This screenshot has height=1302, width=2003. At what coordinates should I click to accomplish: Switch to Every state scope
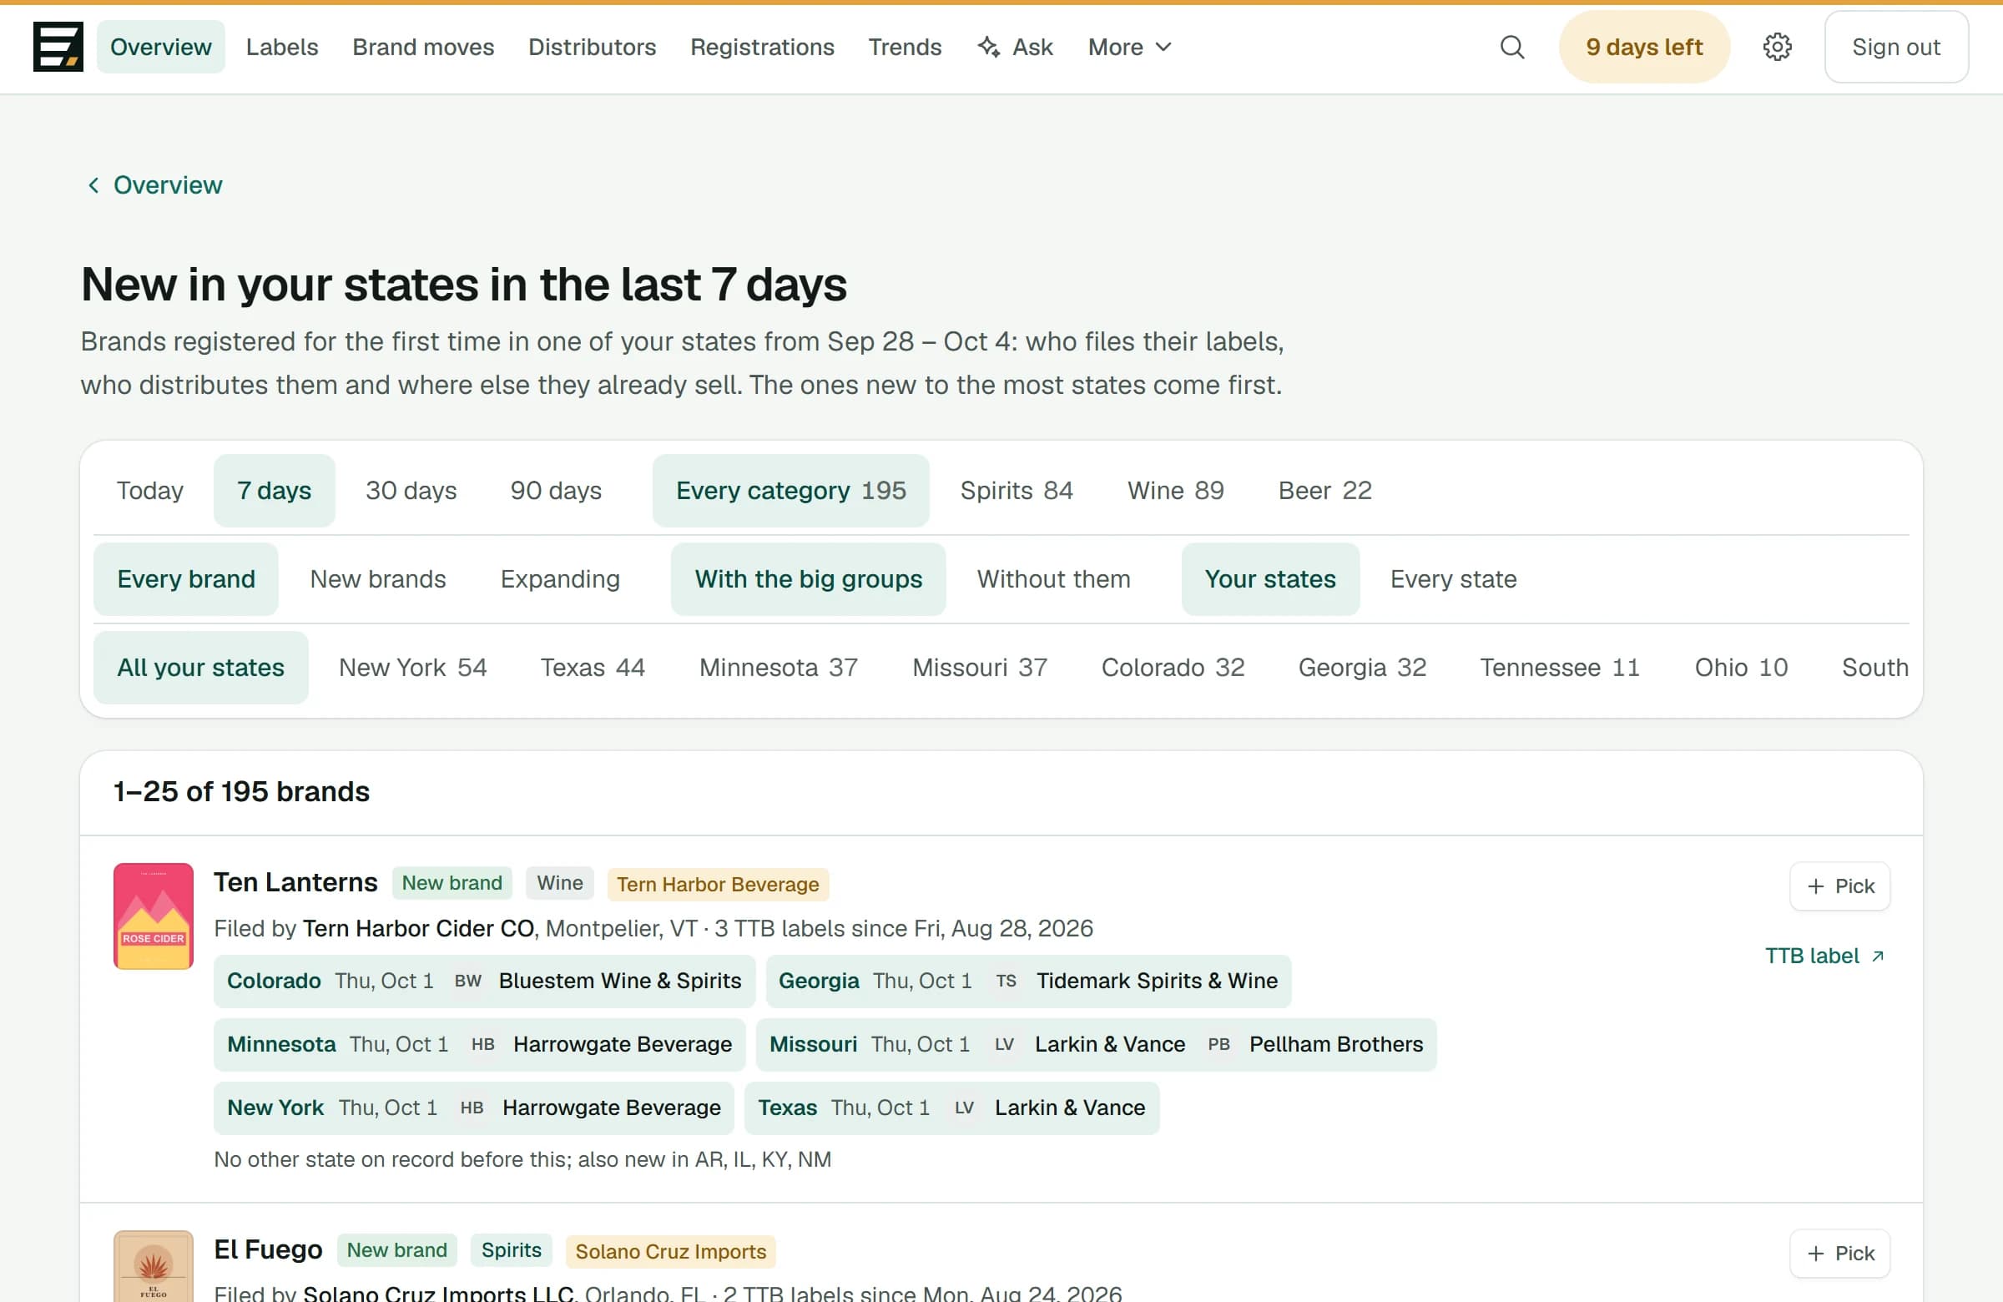[x=1453, y=579]
